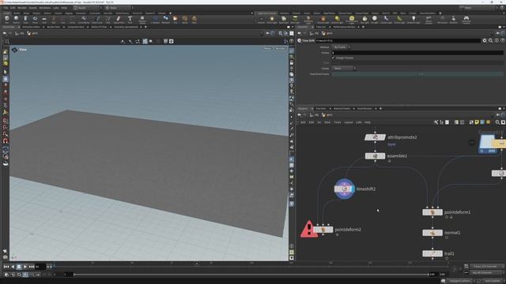Select the Box tool in Create shelf
This screenshot has height=284, width=506.
click(7, 20)
